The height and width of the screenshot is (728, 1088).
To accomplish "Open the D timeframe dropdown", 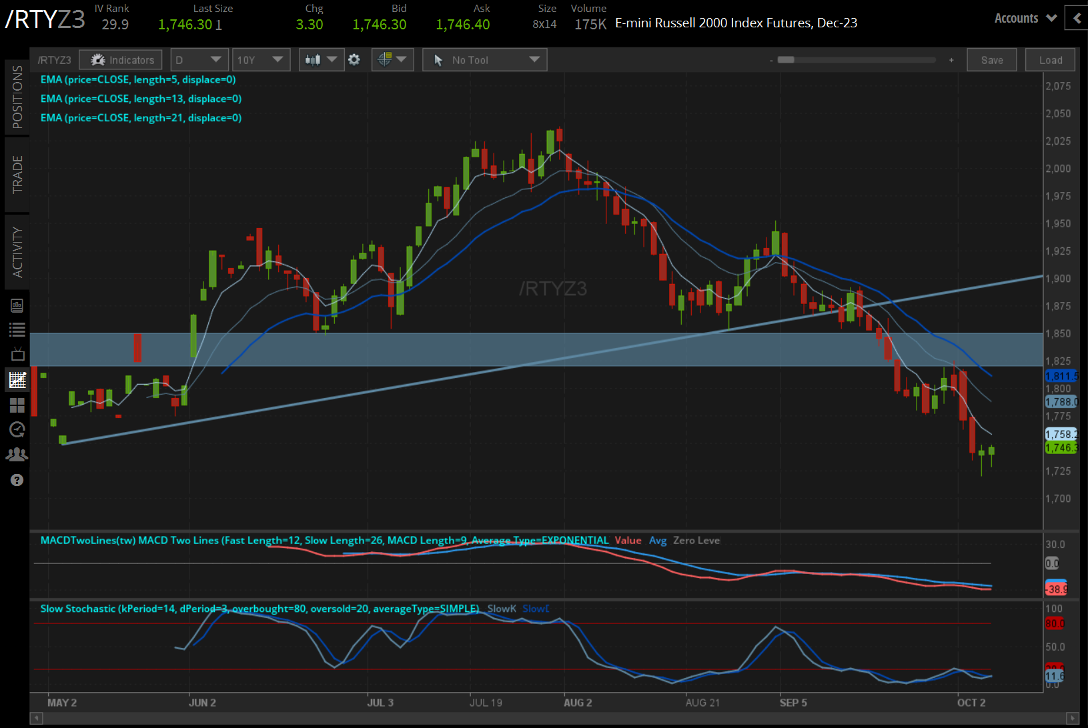I will [x=199, y=60].
